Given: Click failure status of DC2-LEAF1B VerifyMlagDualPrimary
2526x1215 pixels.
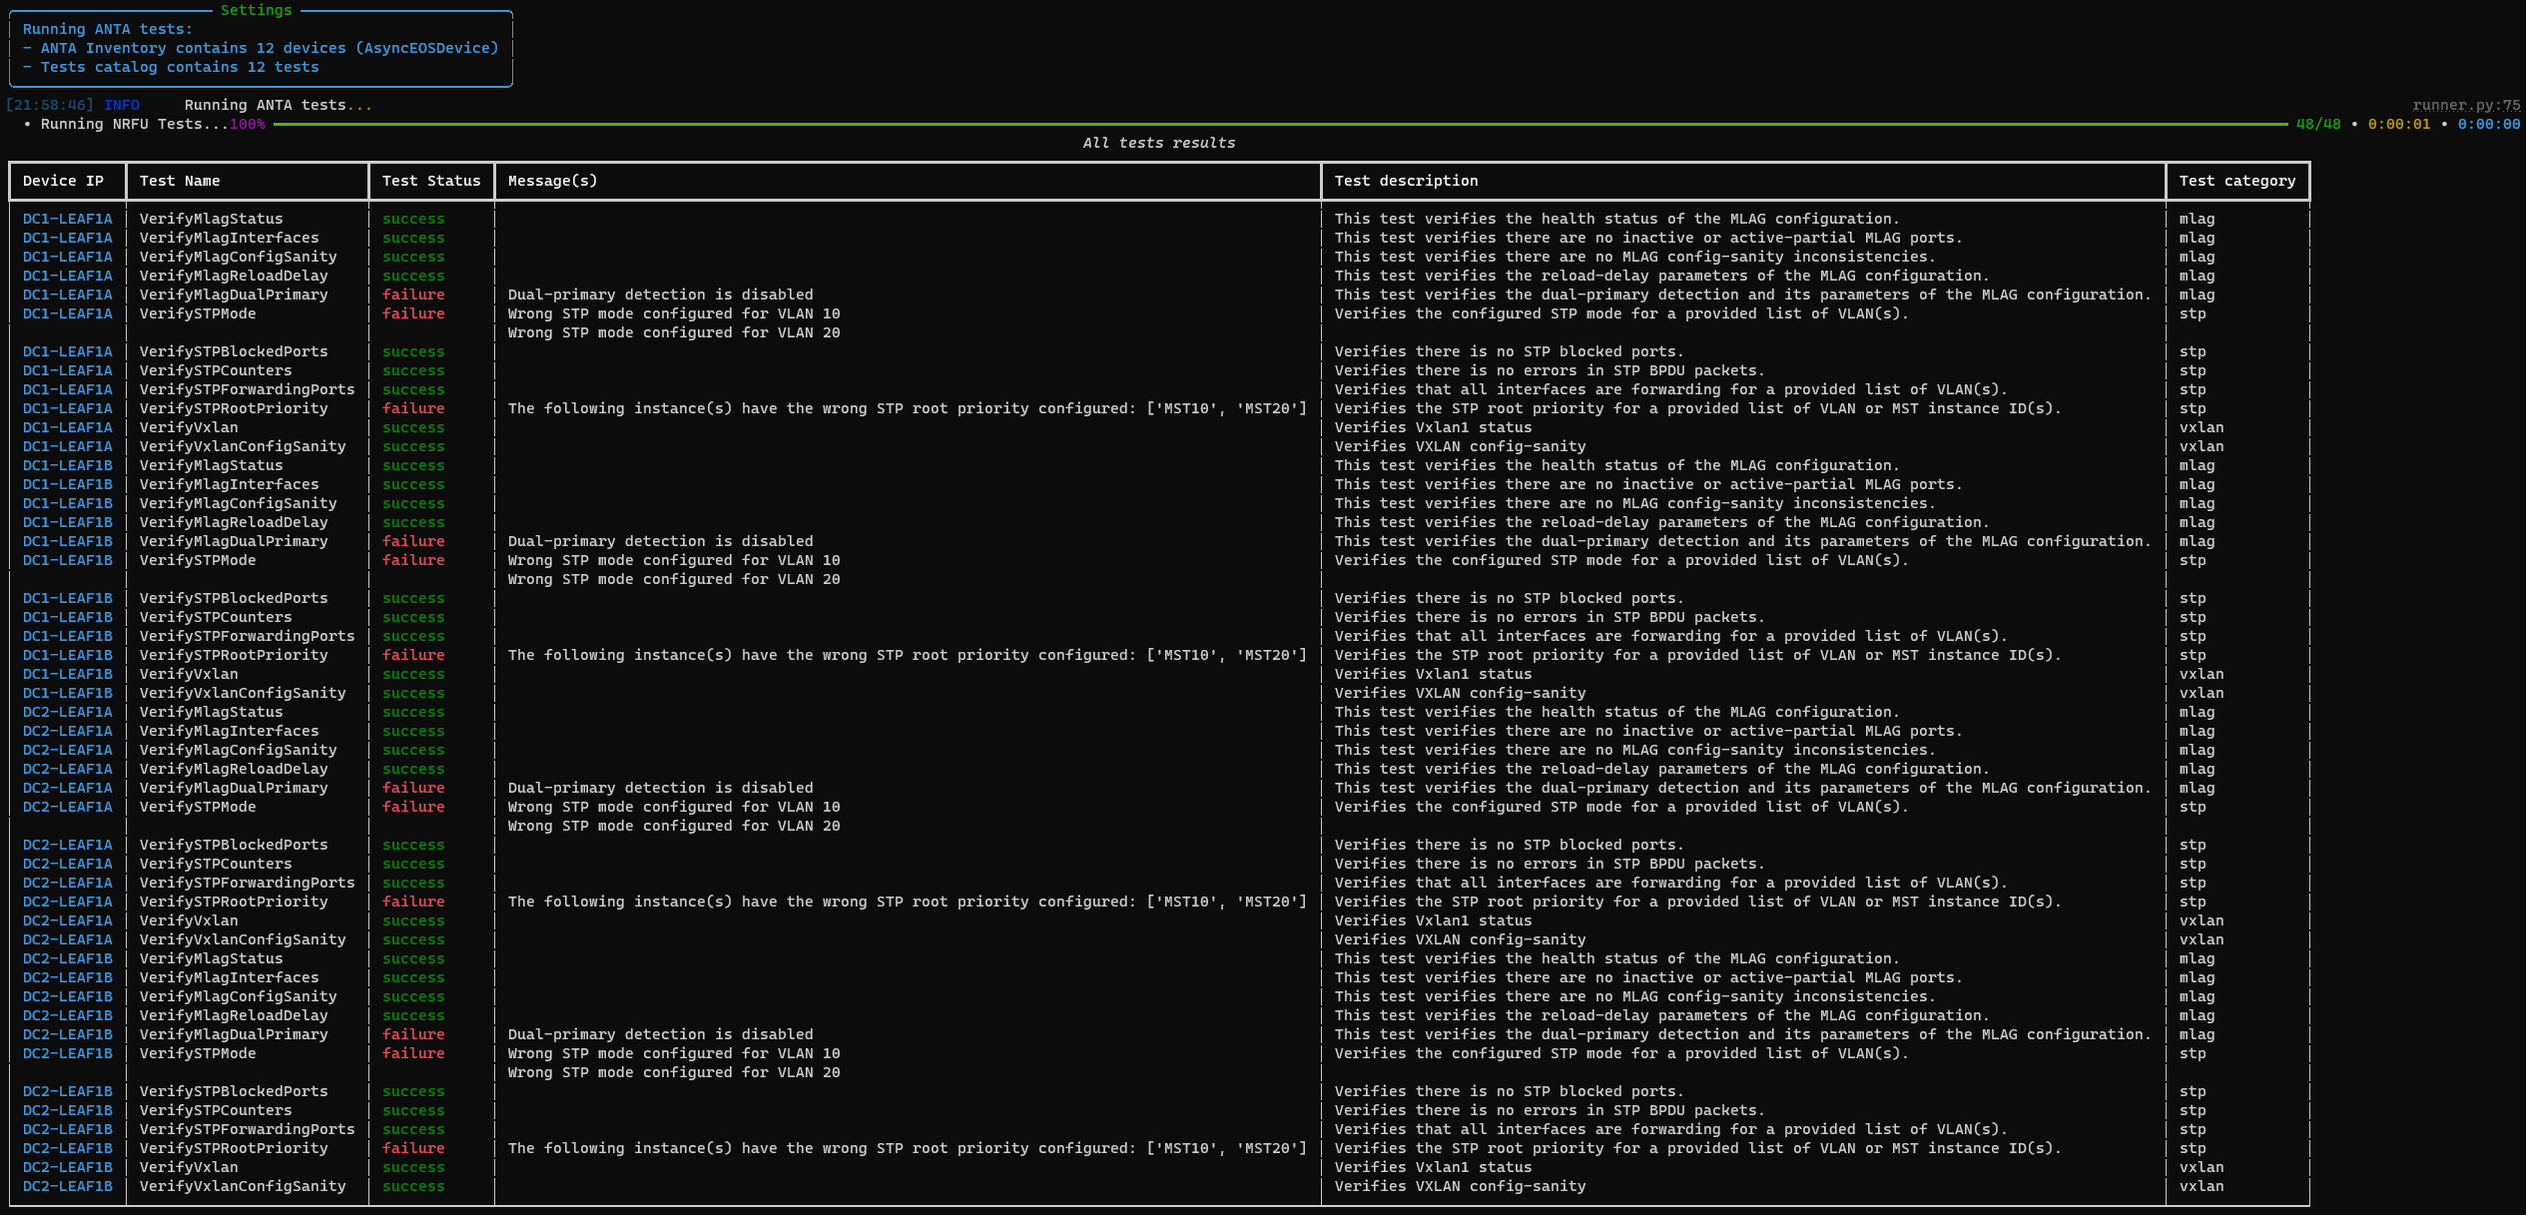Looking at the screenshot, I should [x=413, y=1034].
